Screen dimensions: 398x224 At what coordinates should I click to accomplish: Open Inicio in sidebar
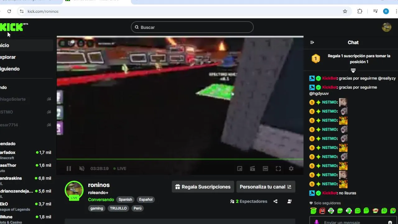pos(26,45)
